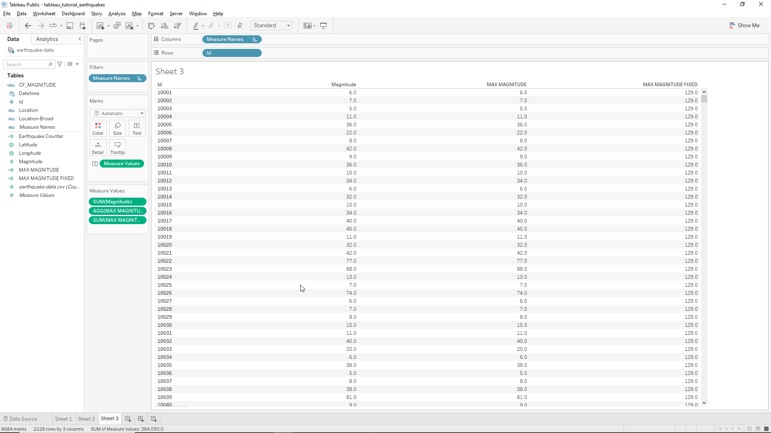Image resolution: width=771 pixels, height=433 pixels.
Task: Open the Worksheet menu
Action: [x=44, y=14]
